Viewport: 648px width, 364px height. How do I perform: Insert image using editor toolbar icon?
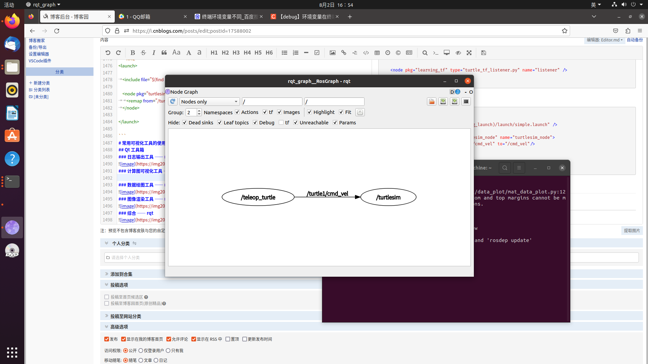pyautogui.click(x=332, y=53)
